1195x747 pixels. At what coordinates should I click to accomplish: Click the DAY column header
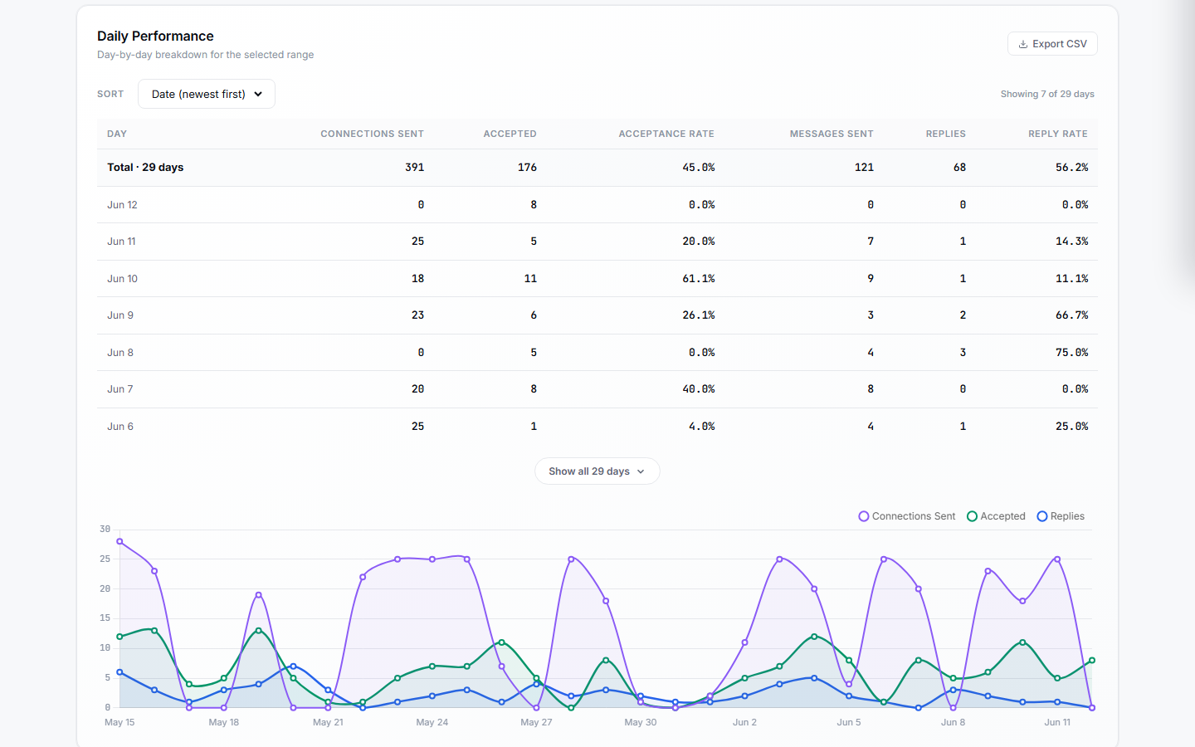click(117, 134)
